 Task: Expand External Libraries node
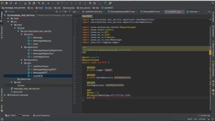coord(5,95)
